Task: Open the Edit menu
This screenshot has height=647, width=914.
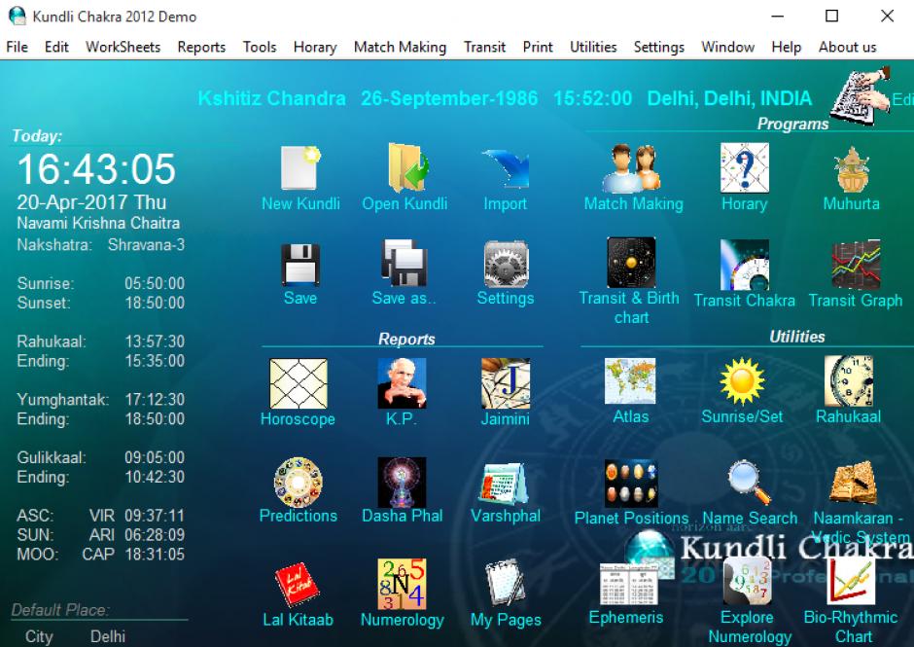Action: click(56, 47)
